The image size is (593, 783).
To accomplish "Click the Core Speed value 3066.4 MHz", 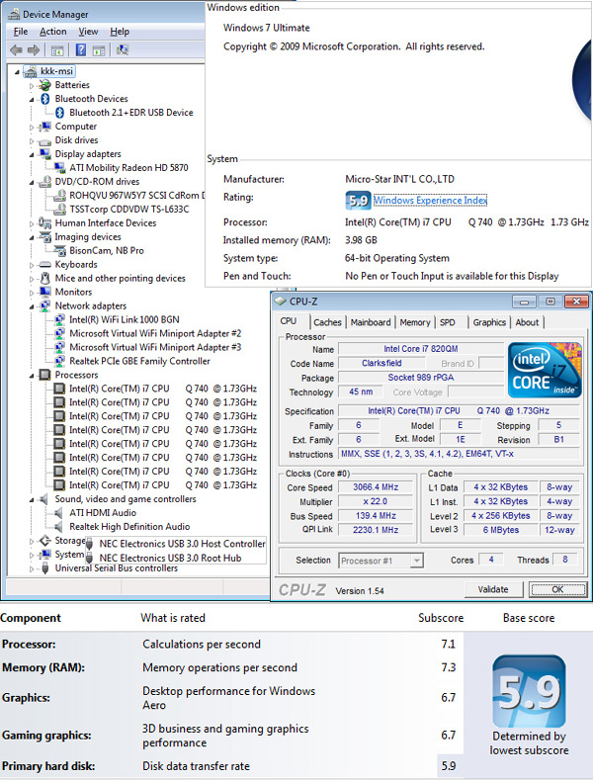I will coord(376,486).
